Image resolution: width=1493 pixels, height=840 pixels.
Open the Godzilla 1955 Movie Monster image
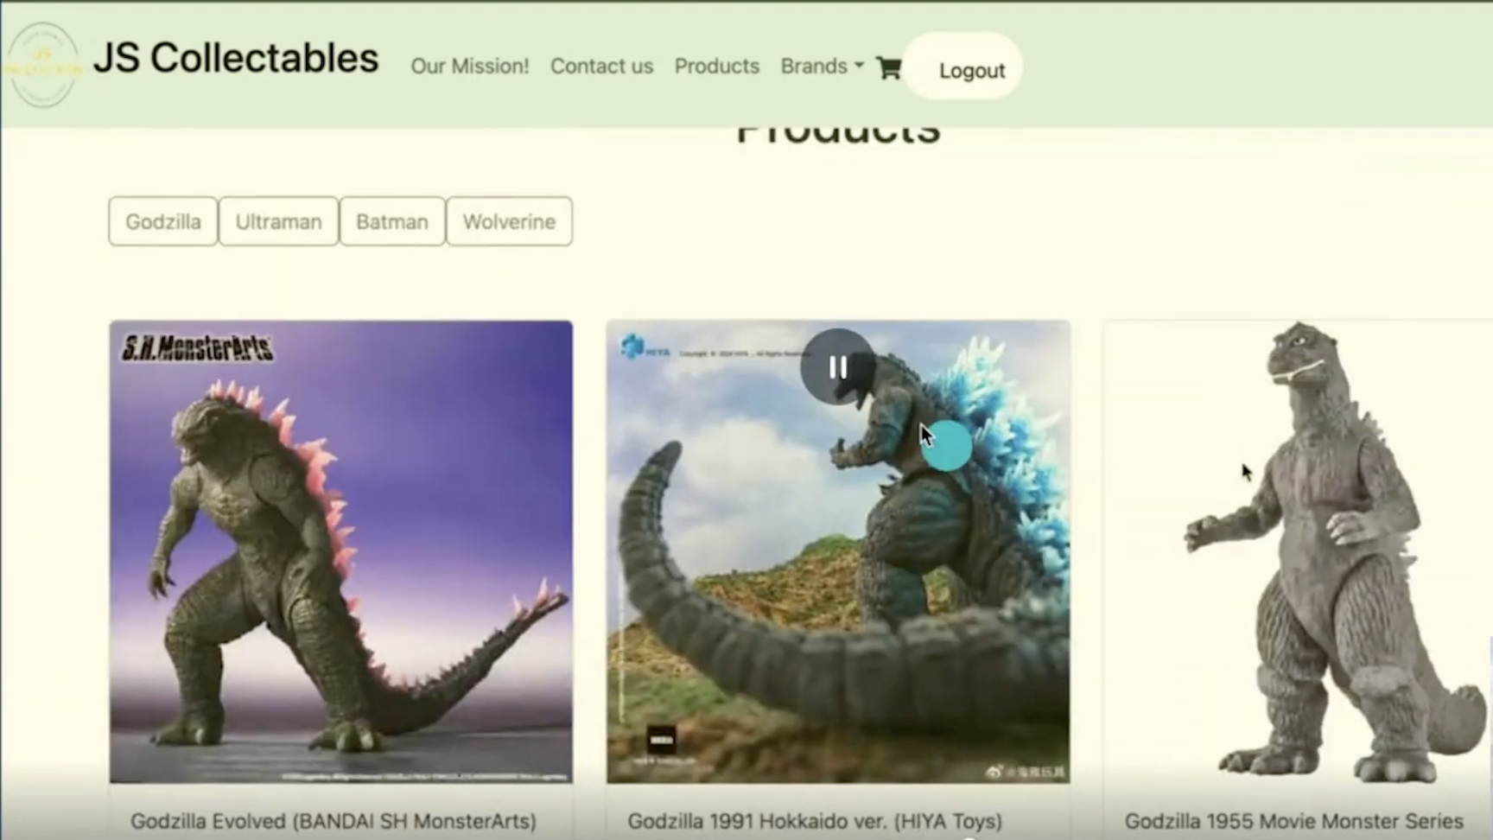pyautogui.click(x=1299, y=552)
